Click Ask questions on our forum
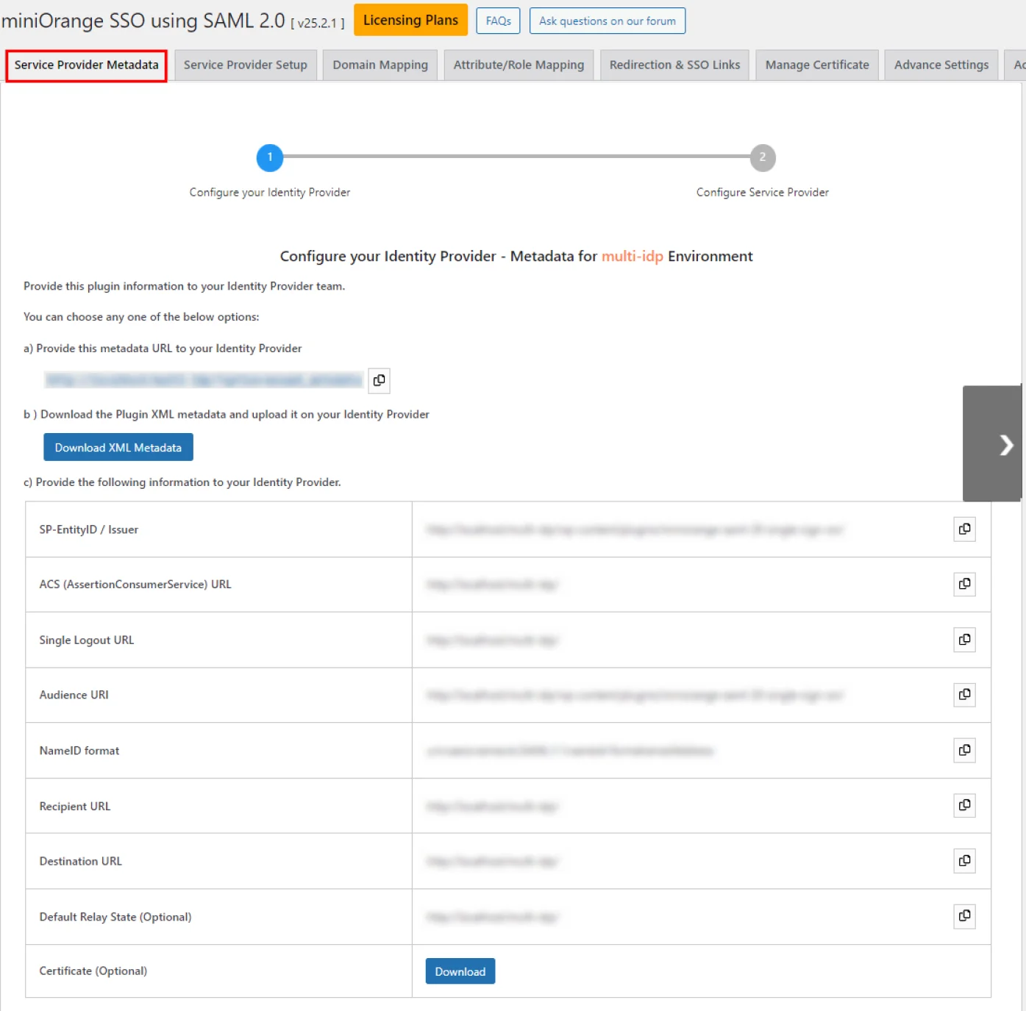This screenshot has width=1026, height=1011. [x=608, y=21]
